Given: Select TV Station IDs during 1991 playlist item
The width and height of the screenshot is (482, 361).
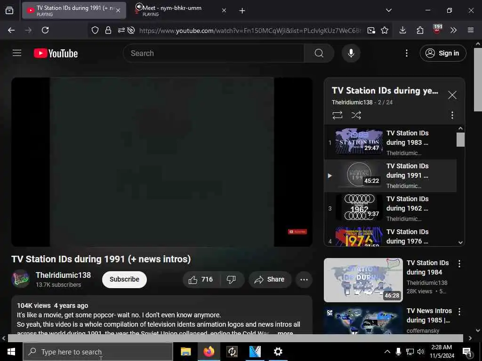Looking at the screenshot, I should pyautogui.click(x=390, y=176).
